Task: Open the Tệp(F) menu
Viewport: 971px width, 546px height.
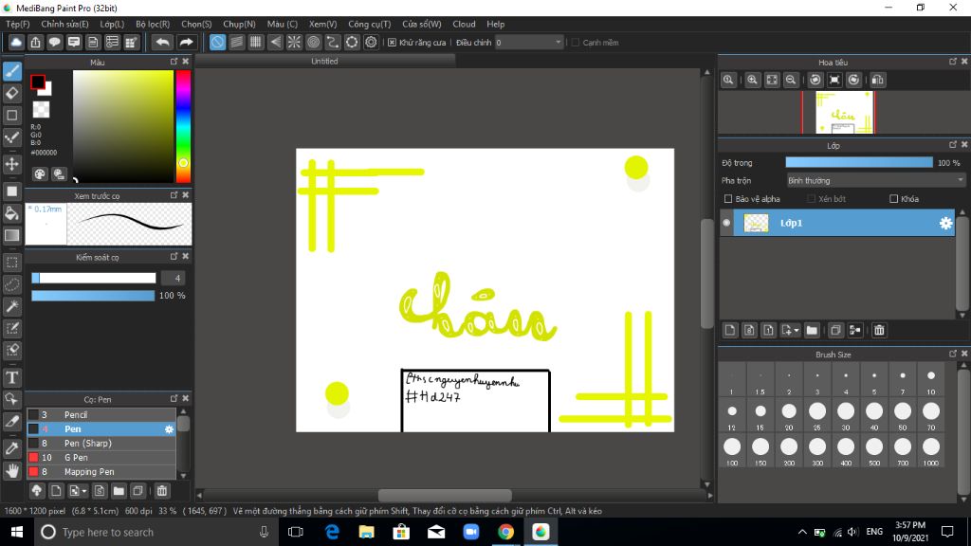Action: tap(17, 24)
